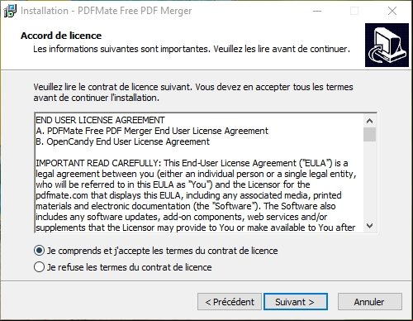
Task: Click the 'Je comprends et j'accepte' label
Action: pyautogui.click(x=163, y=251)
